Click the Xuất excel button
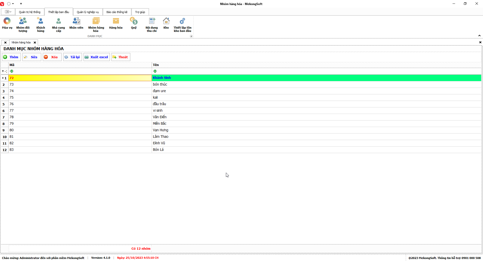The height and width of the screenshot is (261, 483). [x=97, y=57]
